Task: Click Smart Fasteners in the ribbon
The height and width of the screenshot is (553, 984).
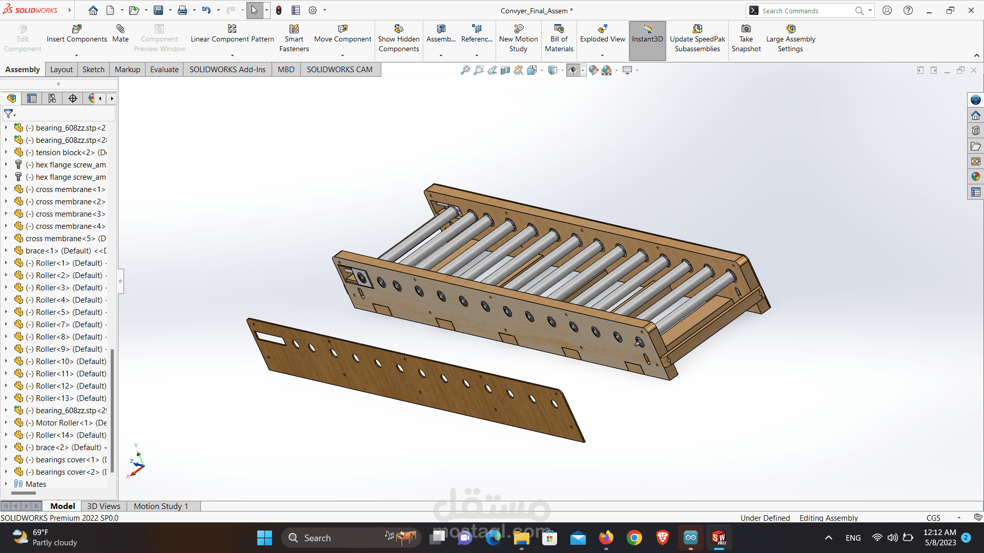Action: [x=294, y=38]
